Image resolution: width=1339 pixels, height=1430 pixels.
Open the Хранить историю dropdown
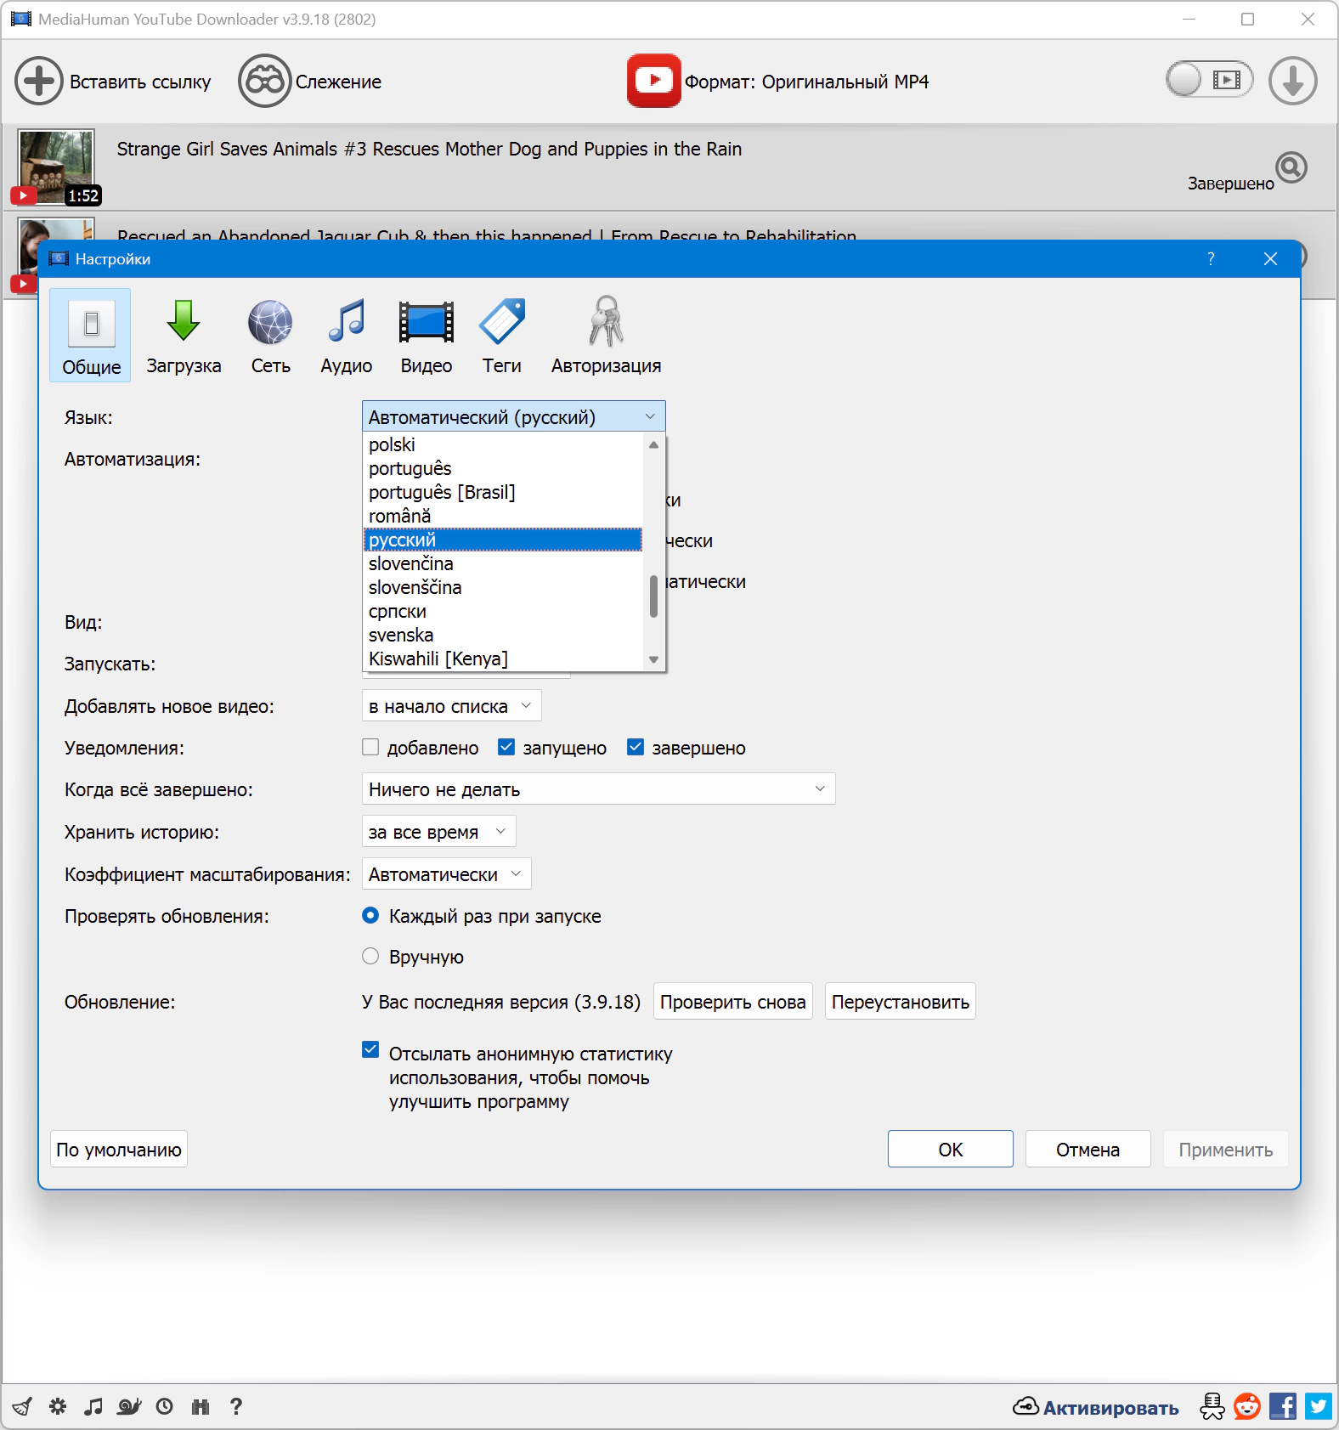(438, 832)
